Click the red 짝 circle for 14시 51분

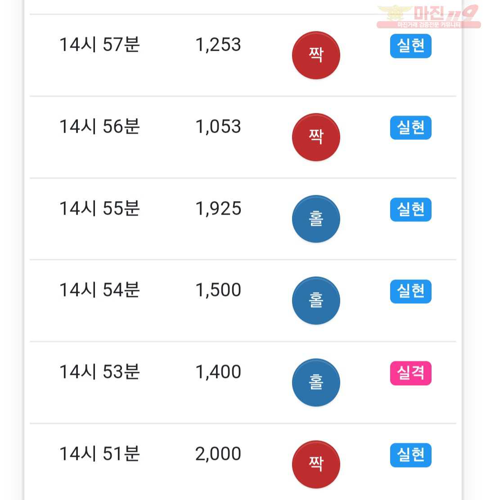[316, 464]
